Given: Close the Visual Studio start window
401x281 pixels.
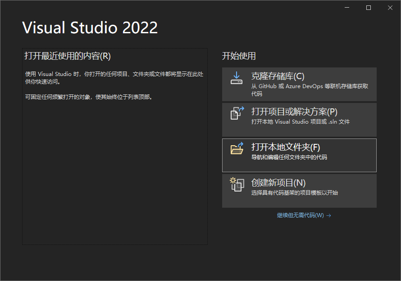Looking at the screenshot, I should click(390, 8).
